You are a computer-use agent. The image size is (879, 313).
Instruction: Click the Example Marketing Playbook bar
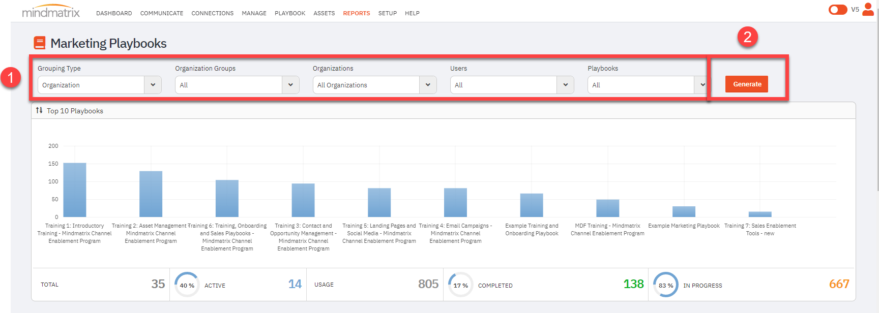click(684, 212)
